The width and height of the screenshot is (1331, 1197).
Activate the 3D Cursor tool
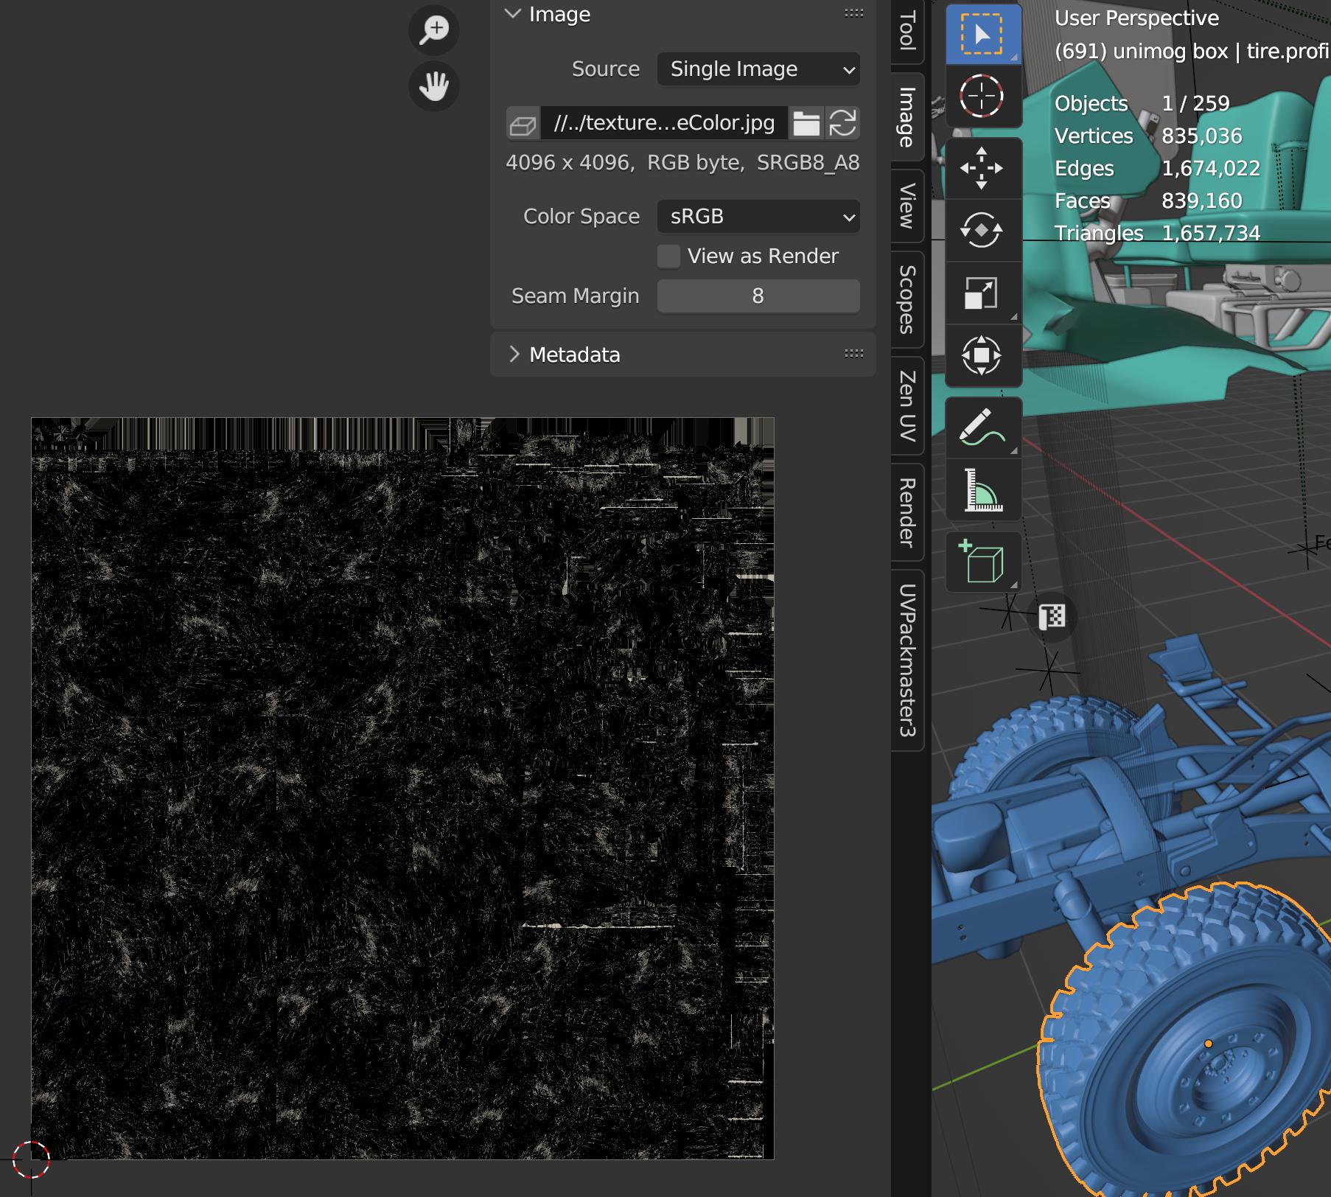pos(982,96)
